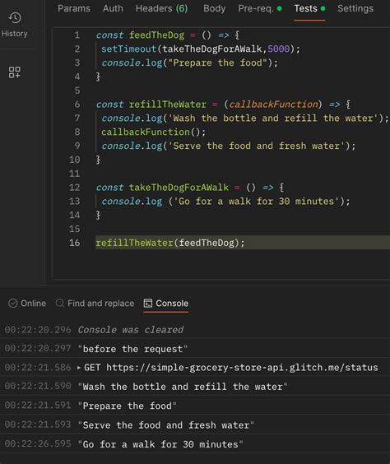The width and height of the screenshot is (390, 464).
Task: Click the GET simple-grocery-store-api URL log
Action: click(x=231, y=368)
